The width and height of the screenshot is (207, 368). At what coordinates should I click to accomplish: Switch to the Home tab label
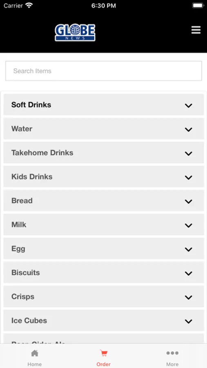coord(35,364)
